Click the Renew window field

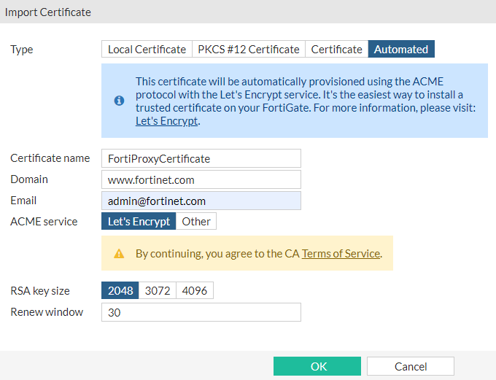pos(201,312)
